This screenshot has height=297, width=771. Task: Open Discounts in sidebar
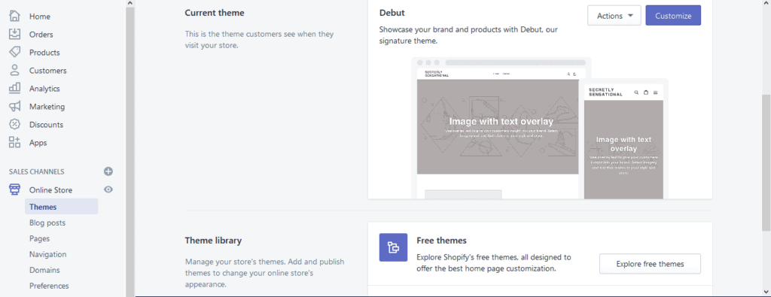(x=46, y=125)
